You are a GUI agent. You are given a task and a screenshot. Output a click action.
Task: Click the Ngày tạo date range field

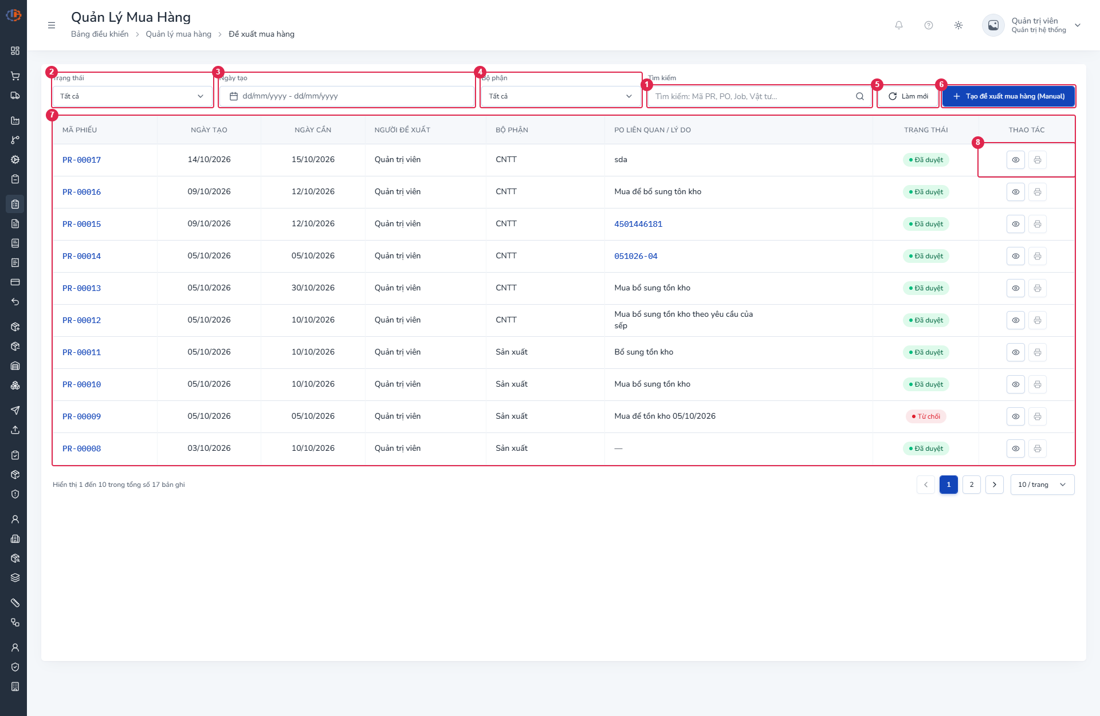pos(347,96)
